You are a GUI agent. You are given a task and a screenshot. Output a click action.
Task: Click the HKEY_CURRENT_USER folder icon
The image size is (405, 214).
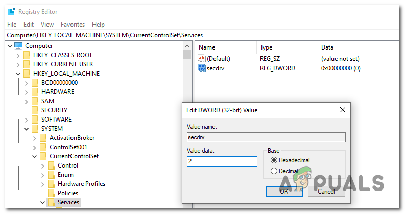(27, 64)
